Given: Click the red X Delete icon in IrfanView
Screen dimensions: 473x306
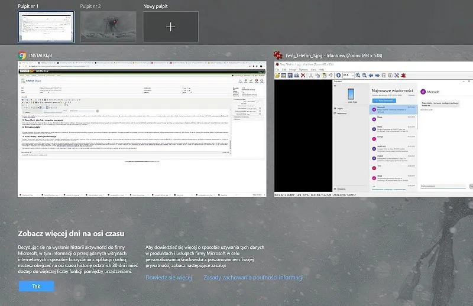Looking at the screenshot, I should tap(302, 76).
